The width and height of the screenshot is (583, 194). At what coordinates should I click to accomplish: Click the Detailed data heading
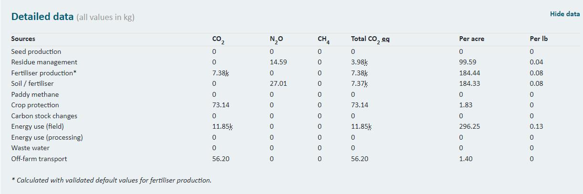42,17
